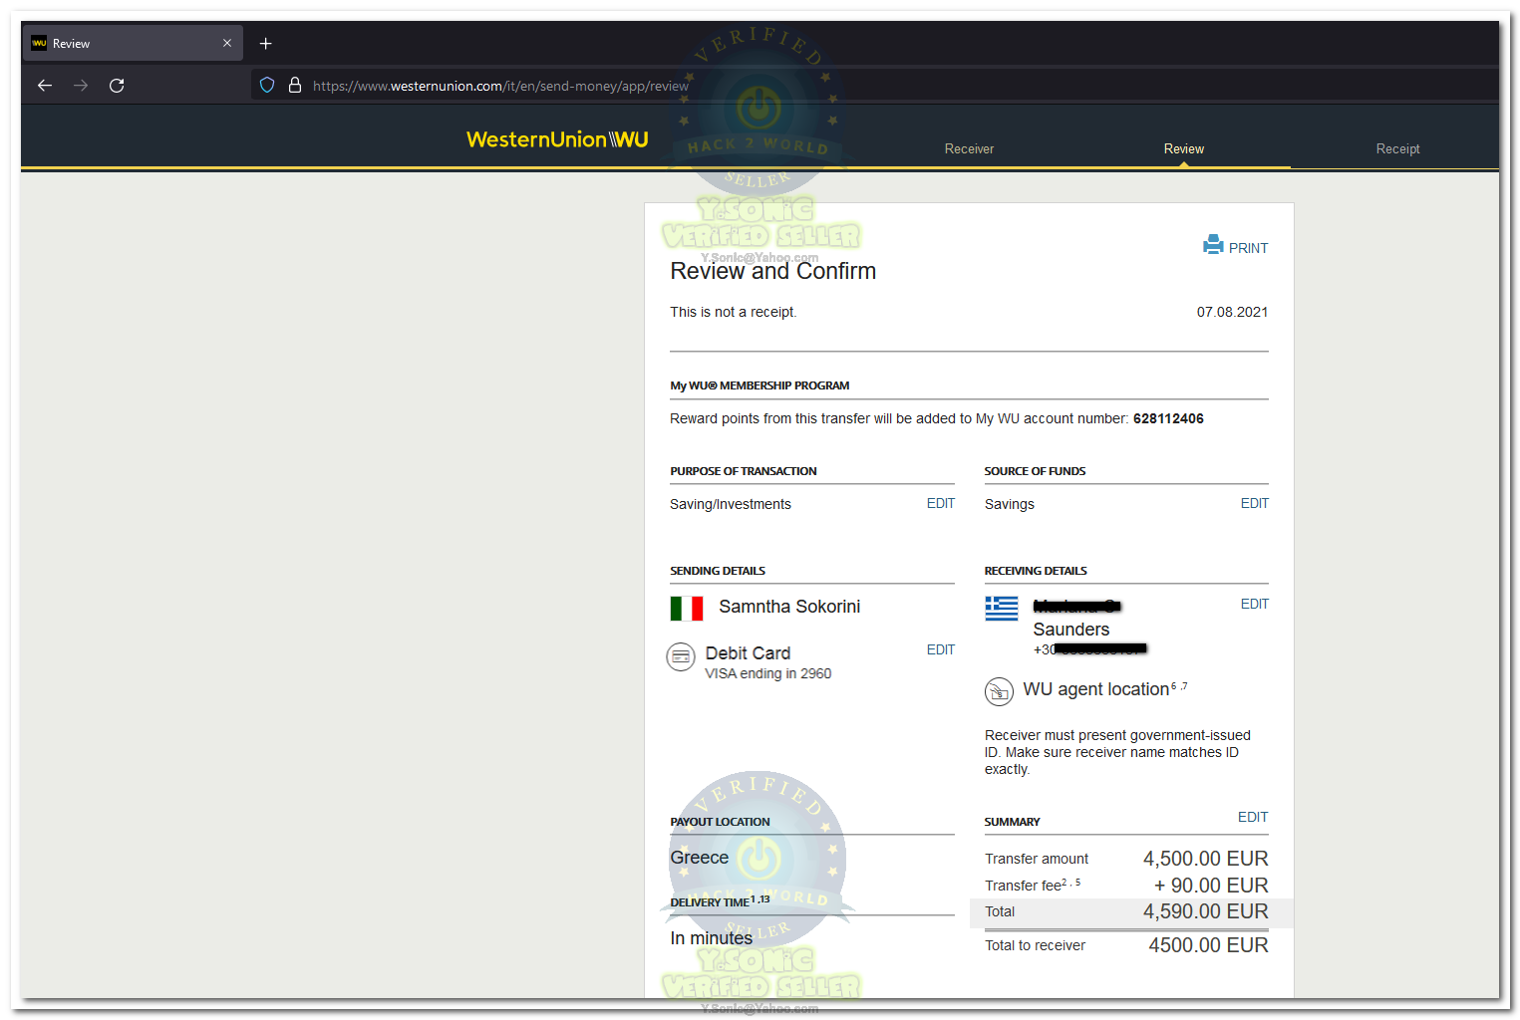Click the browser back arrow
Viewport: 1520px width, 1020px height.
point(45,86)
